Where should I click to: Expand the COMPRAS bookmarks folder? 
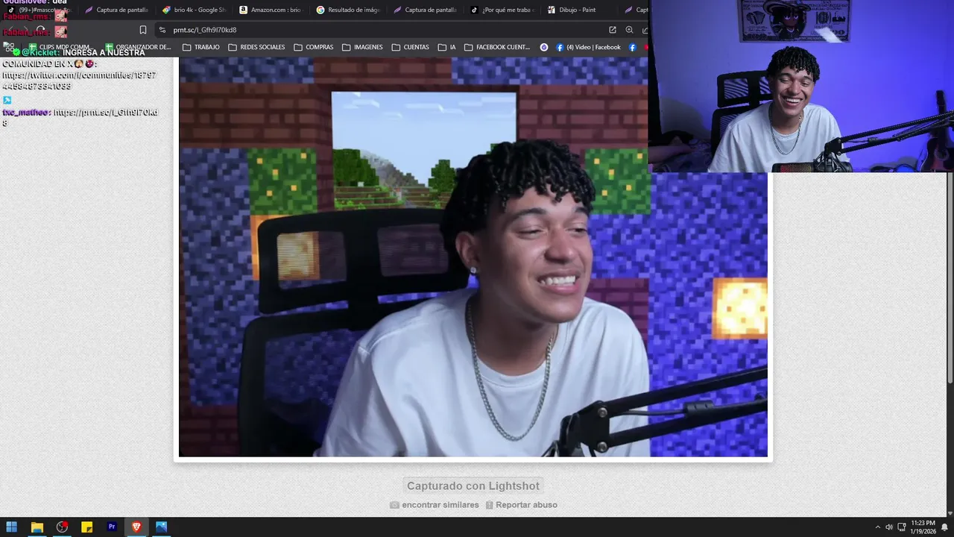[314, 47]
